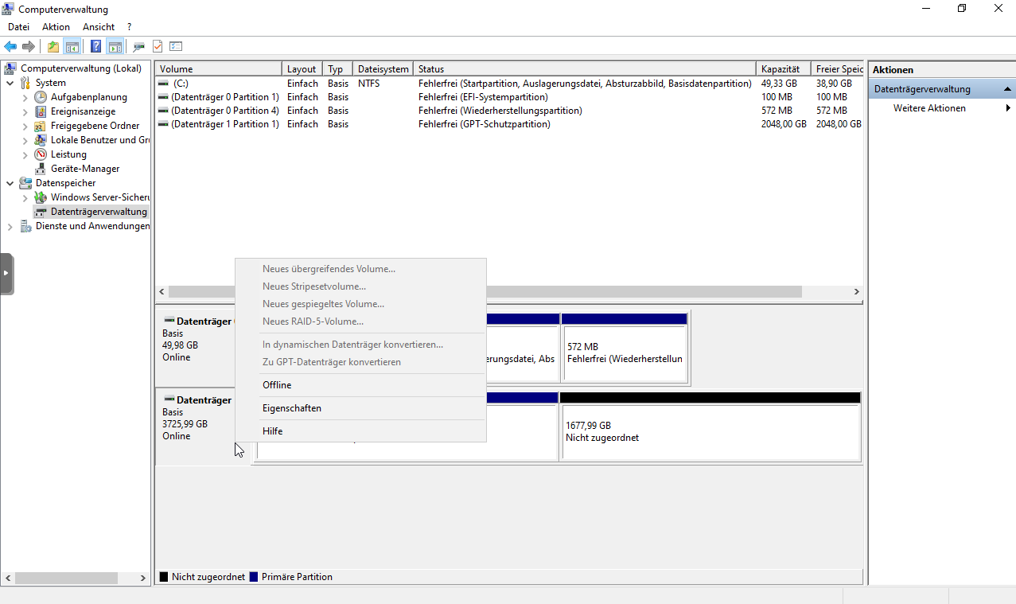Select the (C:) volume row
This screenshot has width=1016, height=604.
509,84
